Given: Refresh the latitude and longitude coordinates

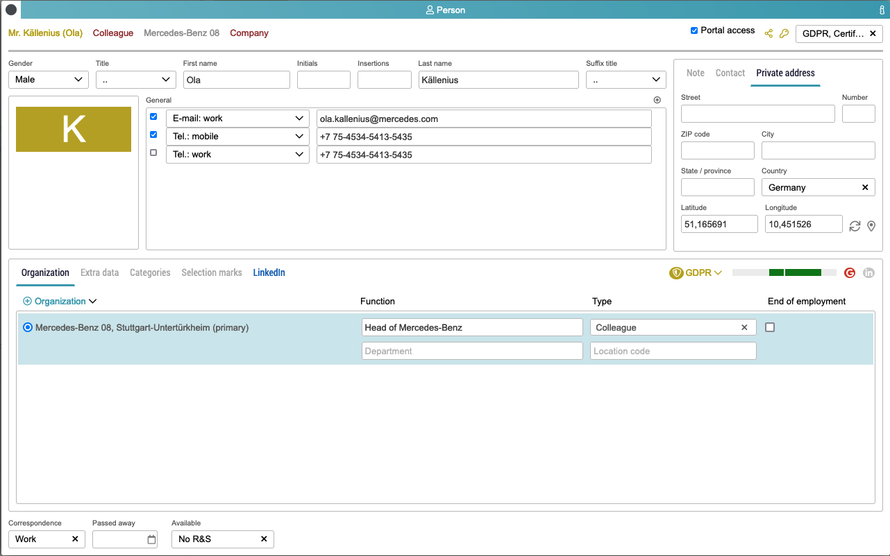Looking at the screenshot, I should click(x=855, y=226).
